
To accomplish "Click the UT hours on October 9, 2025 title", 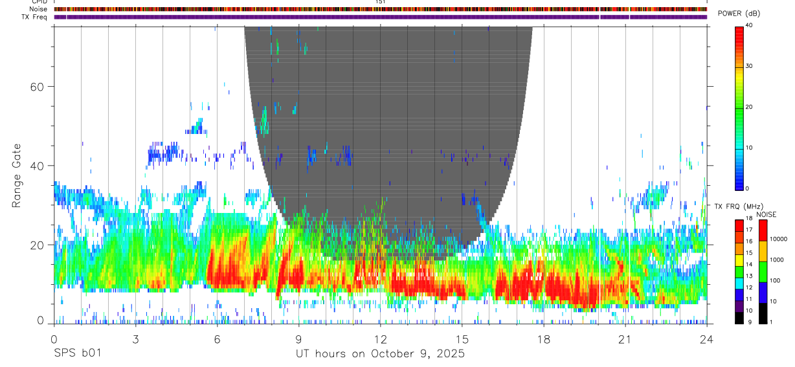I will point(380,354).
